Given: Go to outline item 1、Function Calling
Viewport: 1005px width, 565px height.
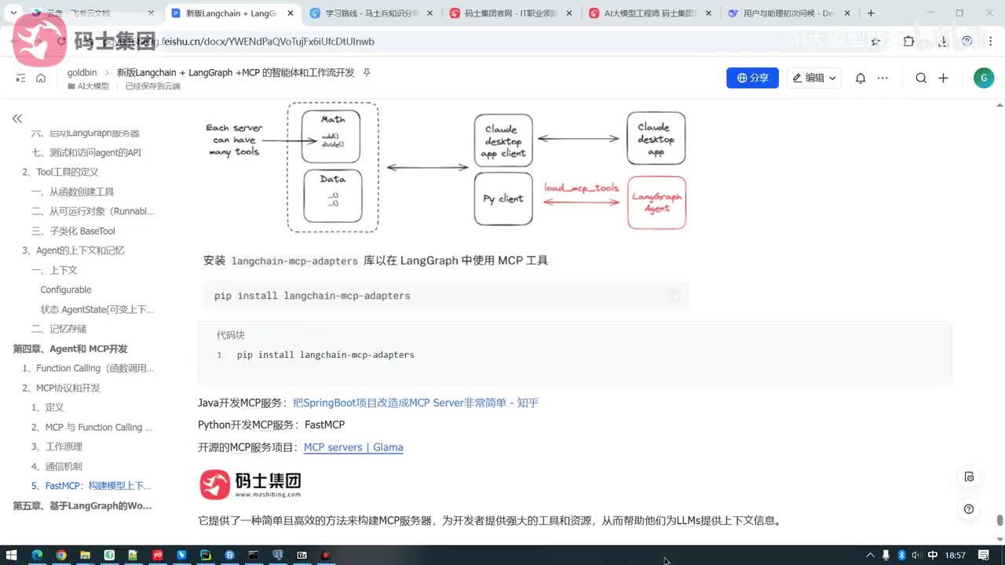Looking at the screenshot, I should 88,368.
